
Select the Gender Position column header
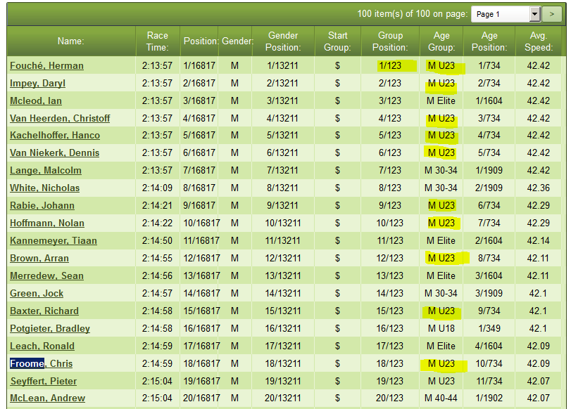pos(283,41)
